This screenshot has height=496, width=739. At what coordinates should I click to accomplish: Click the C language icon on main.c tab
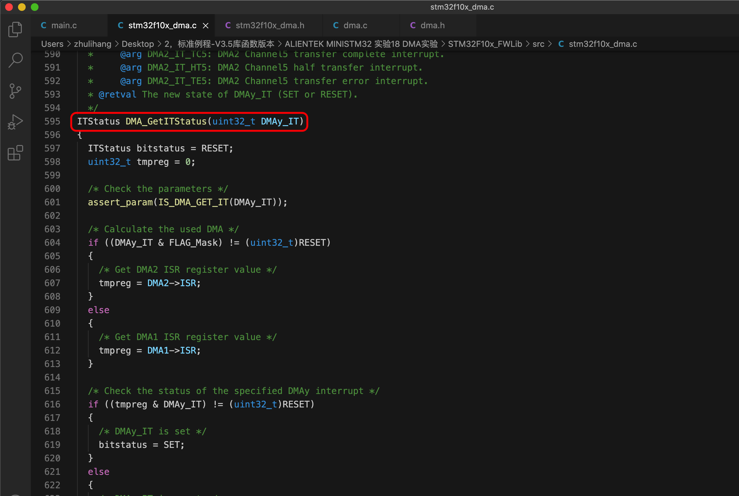point(44,25)
